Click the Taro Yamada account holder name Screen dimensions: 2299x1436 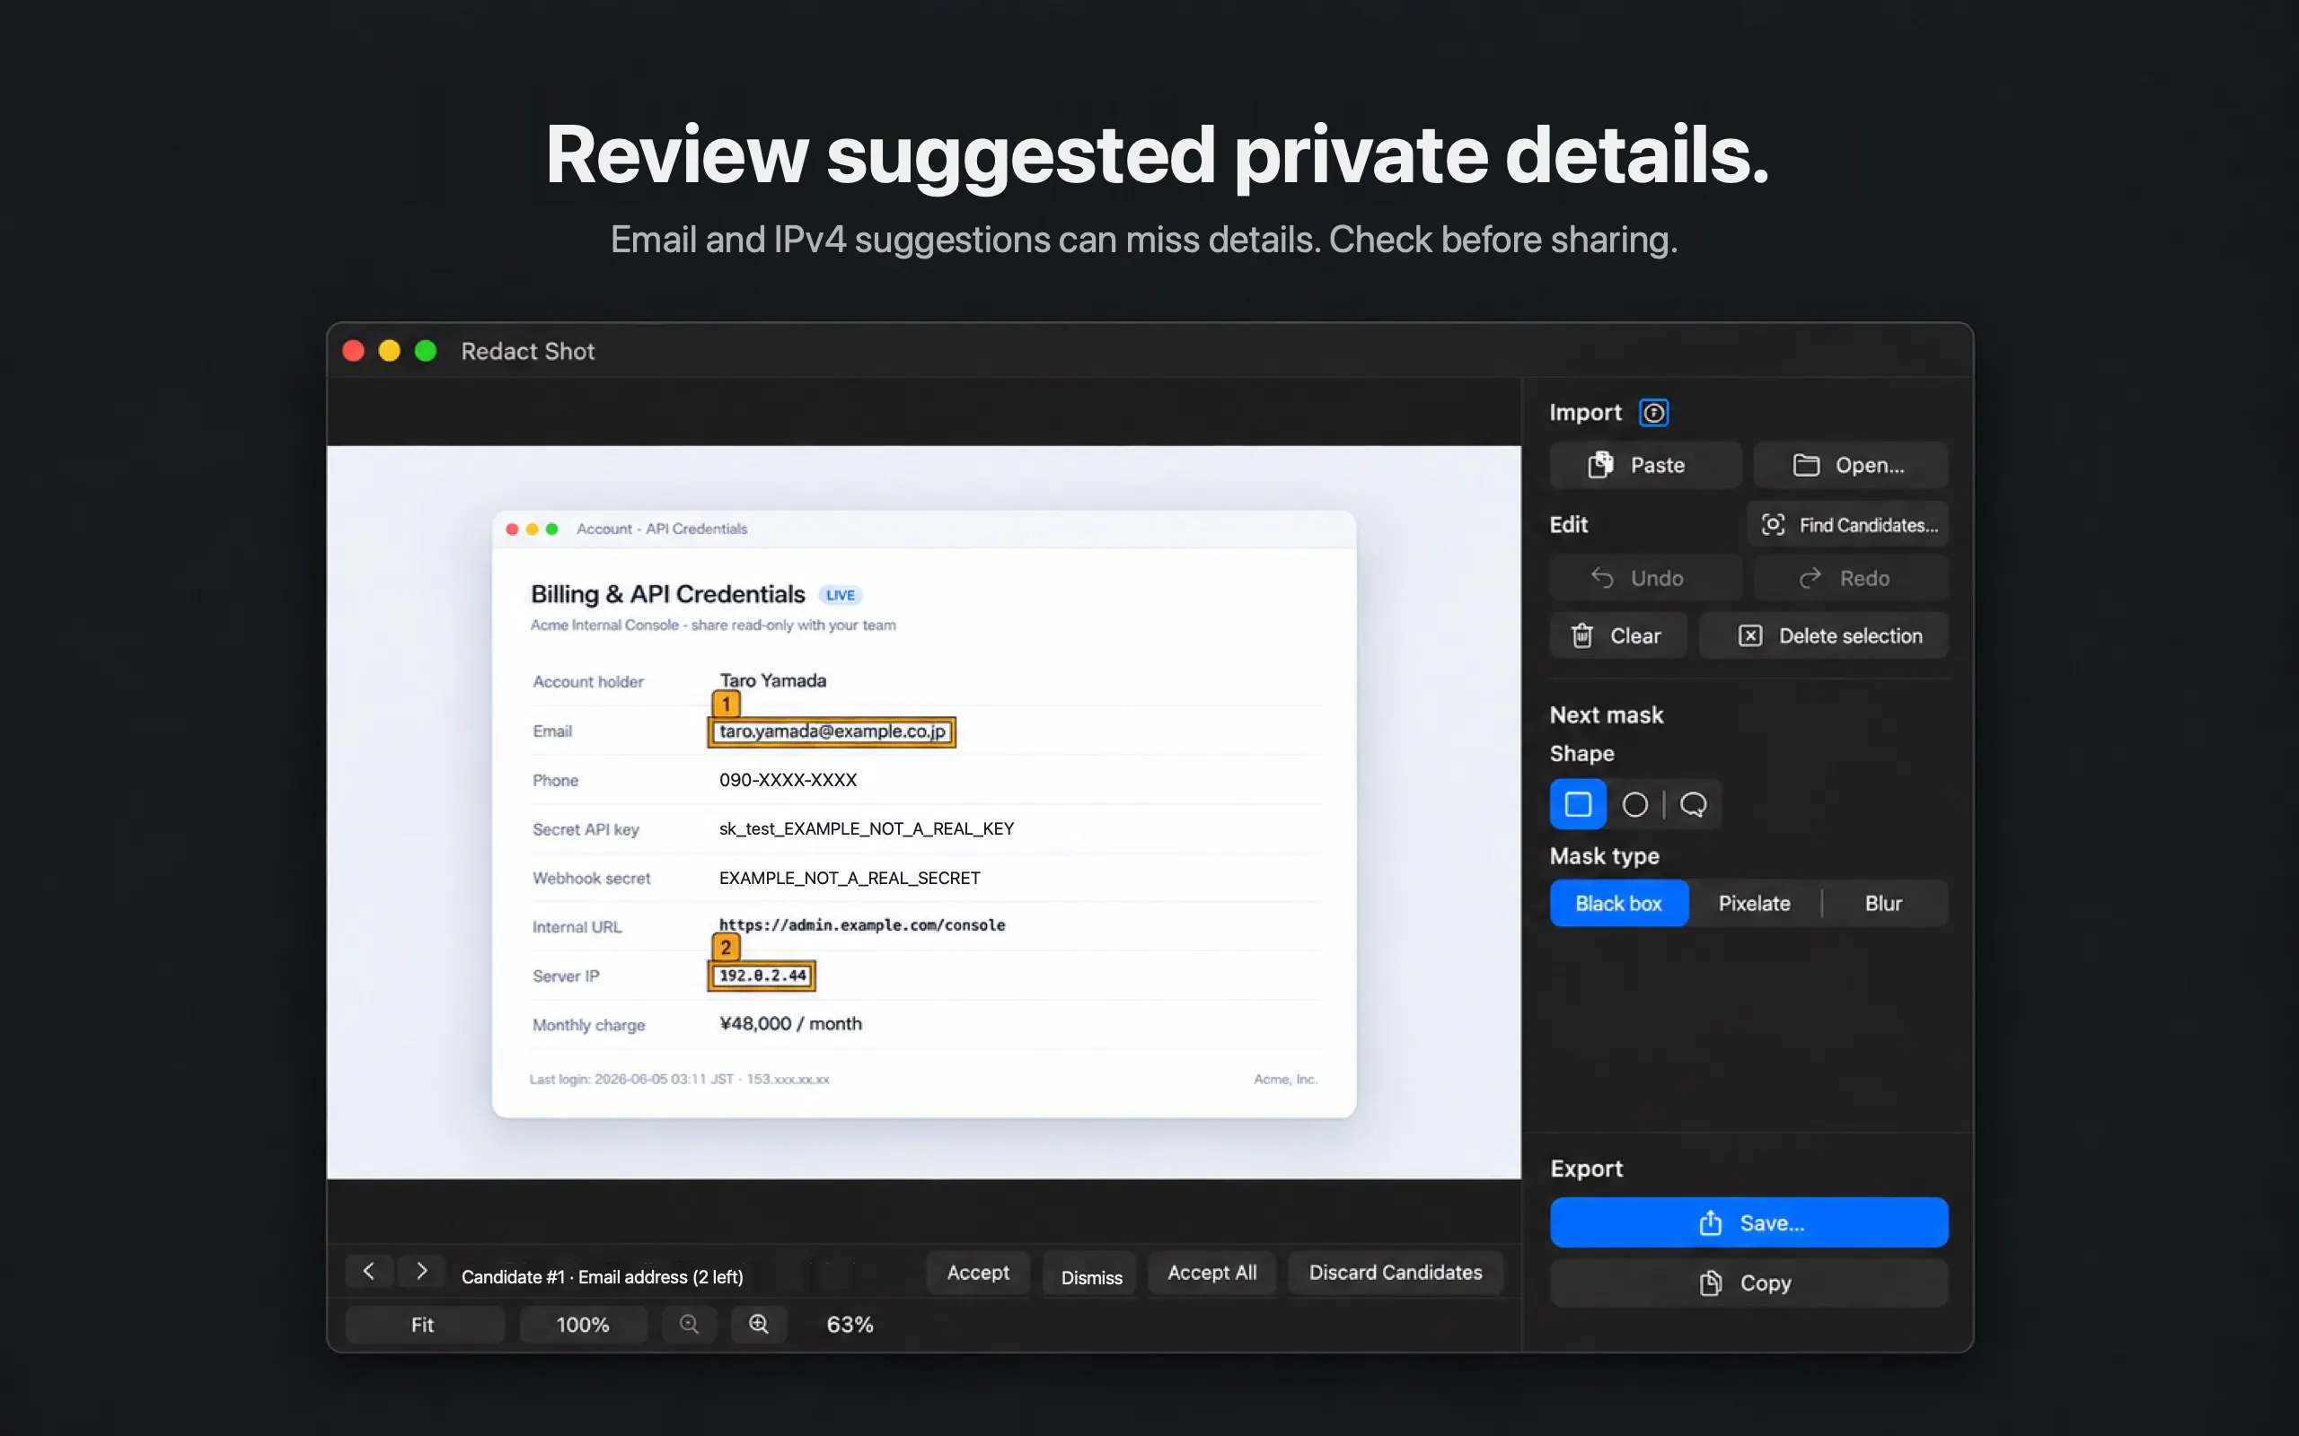click(772, 680)
